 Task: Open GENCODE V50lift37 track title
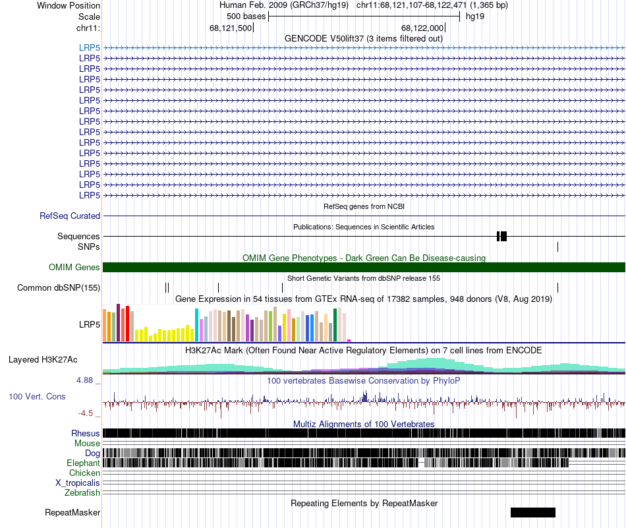363,39
